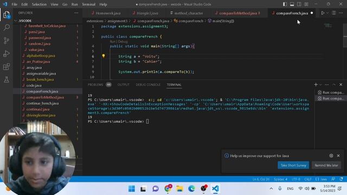The image size is (347, 195).
Task: Click Spaces: 4 indentation in status bar
Action: click(280, 179)
